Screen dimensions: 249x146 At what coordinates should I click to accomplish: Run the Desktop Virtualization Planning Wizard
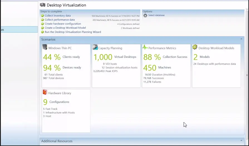(73, 32)
